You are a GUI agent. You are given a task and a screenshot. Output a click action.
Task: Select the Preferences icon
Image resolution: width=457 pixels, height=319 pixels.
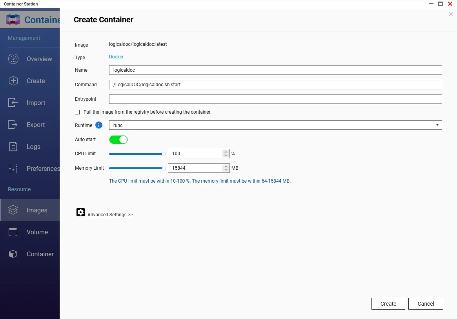click(13, 168)
